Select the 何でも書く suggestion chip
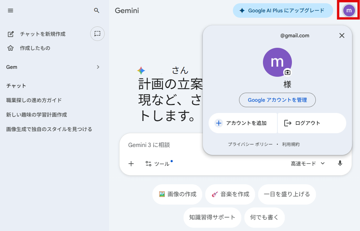Viewport: 360px width, 231px height. [x=264, y=217]
